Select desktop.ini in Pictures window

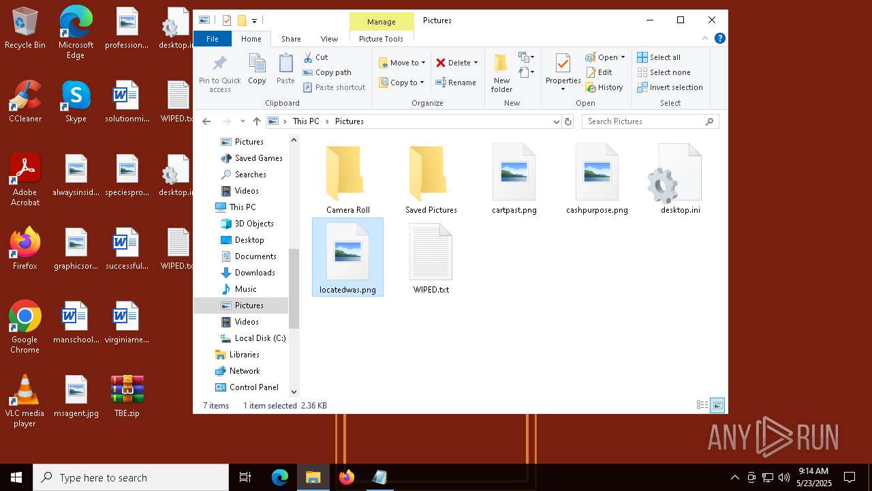click(680, 179)
